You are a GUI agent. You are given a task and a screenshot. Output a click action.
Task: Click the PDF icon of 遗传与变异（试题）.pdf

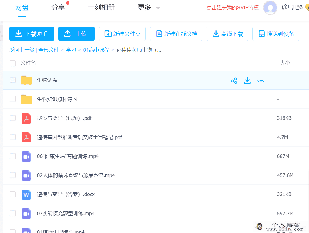coord(26,118)
